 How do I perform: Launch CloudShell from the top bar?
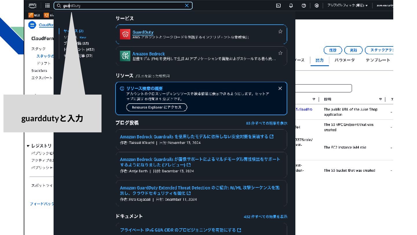tap(278, 6)
